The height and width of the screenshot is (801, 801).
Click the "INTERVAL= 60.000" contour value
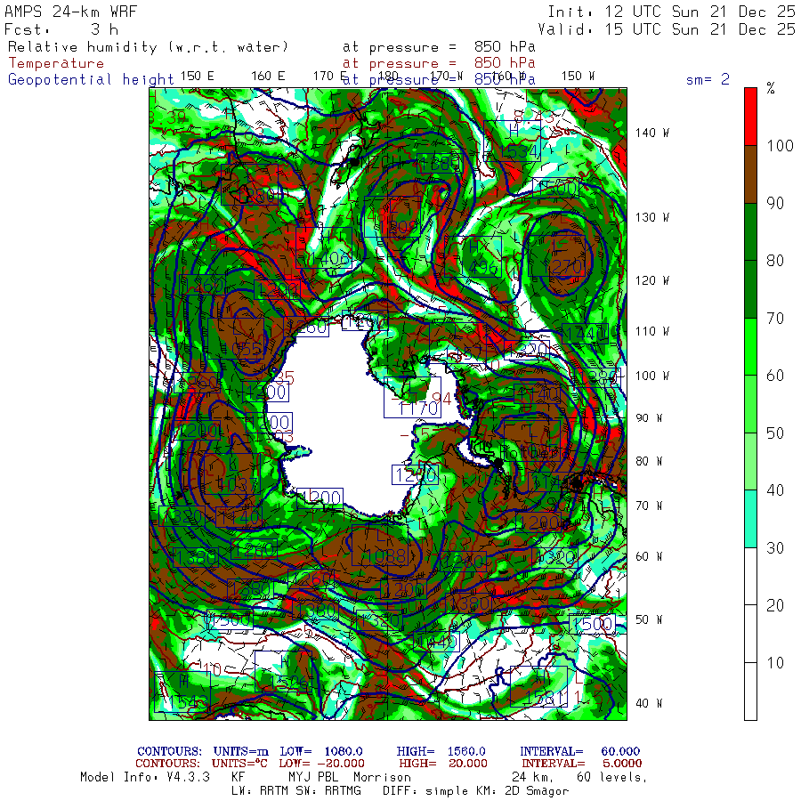[579, 751]
